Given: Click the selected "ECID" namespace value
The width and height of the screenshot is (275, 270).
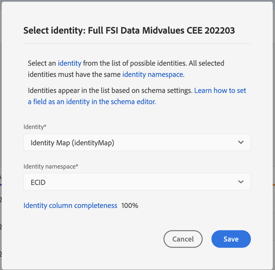Looking at the screenshot, I should [38, 182].
